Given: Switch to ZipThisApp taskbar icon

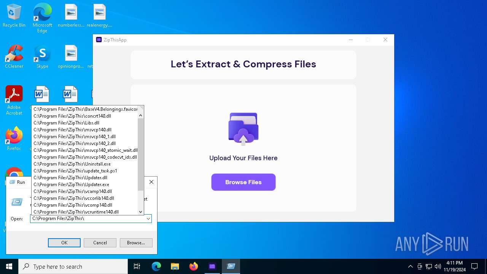Looking at the screenshot, I should pyautogui.click(x=212, y=266).
